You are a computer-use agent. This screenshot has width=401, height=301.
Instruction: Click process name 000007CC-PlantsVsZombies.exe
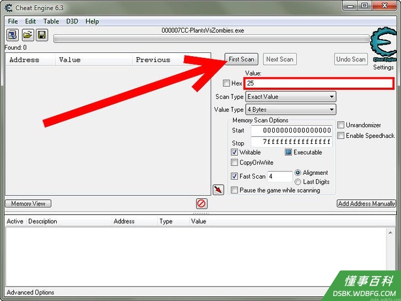203,30
